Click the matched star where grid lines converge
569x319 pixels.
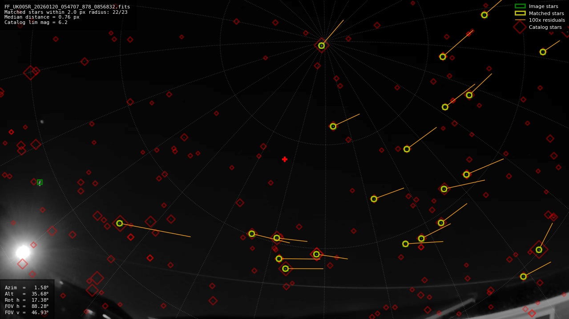coord(321,46)
